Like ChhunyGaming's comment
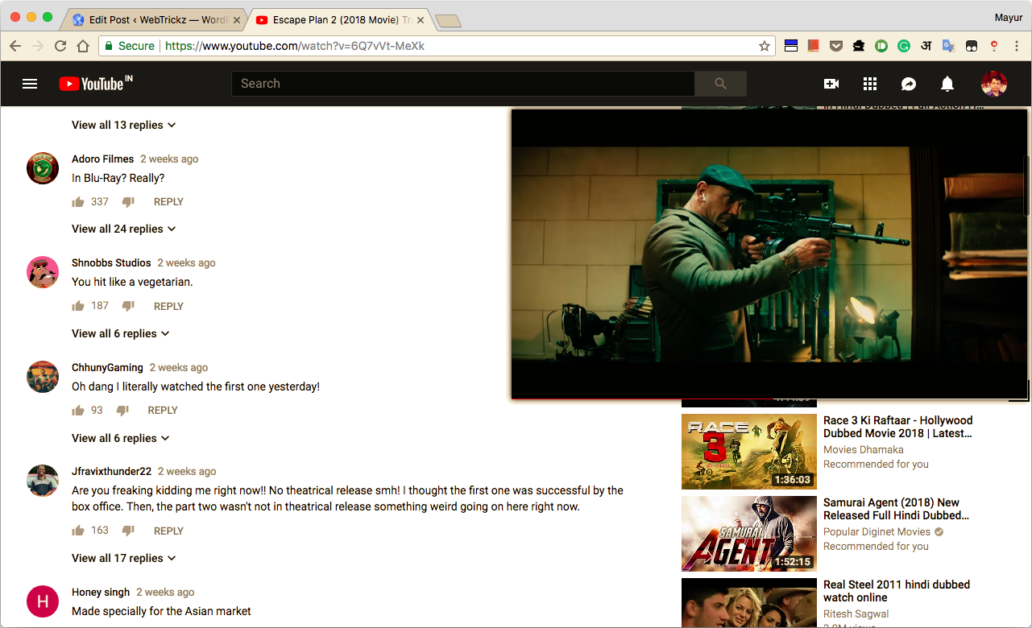1032x628 pixels. (x=78, y=410)
